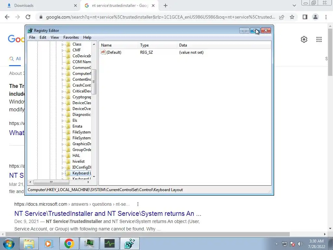Expand the Class registry key
Screen dimensions: 333x250
(62, 45)
